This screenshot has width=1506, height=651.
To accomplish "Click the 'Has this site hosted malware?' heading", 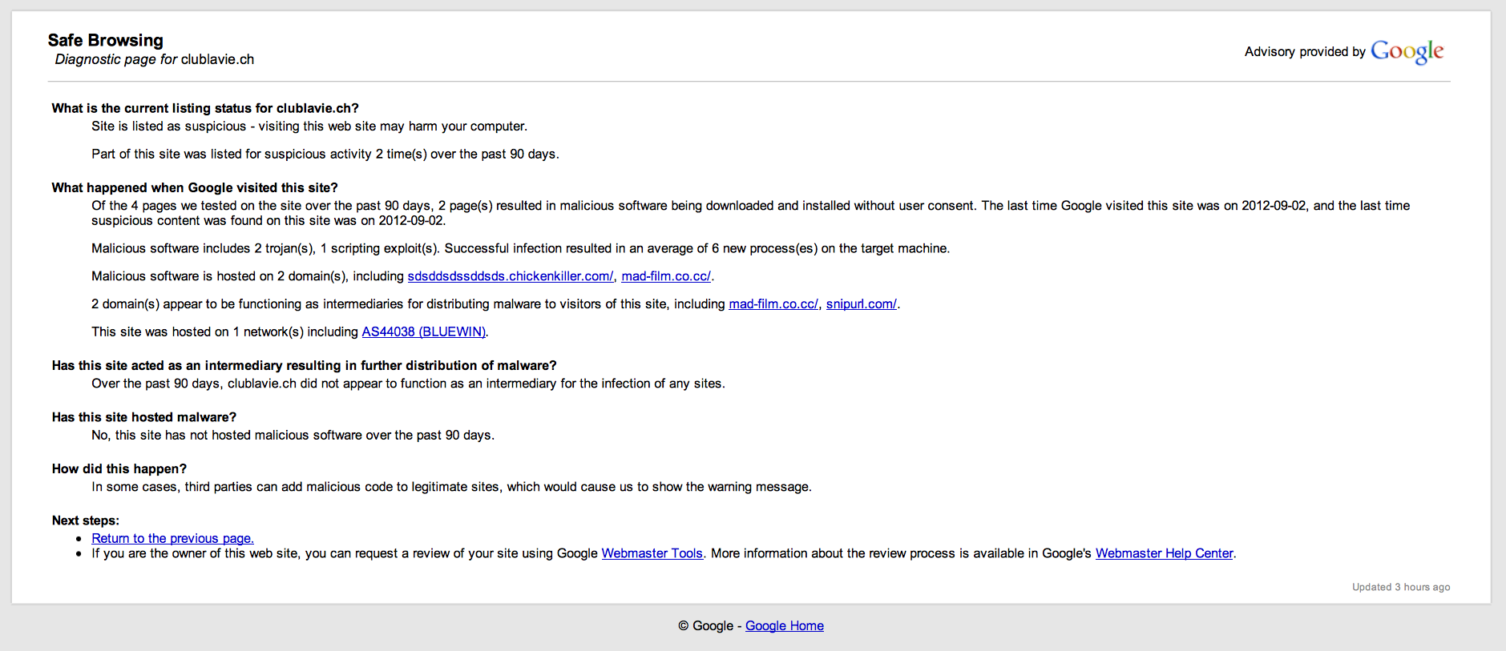I will (144, 417).
